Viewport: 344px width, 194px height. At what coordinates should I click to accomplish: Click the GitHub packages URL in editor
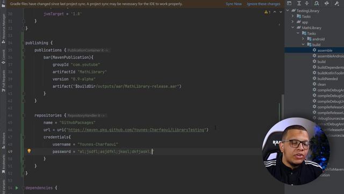click(136, 130)
